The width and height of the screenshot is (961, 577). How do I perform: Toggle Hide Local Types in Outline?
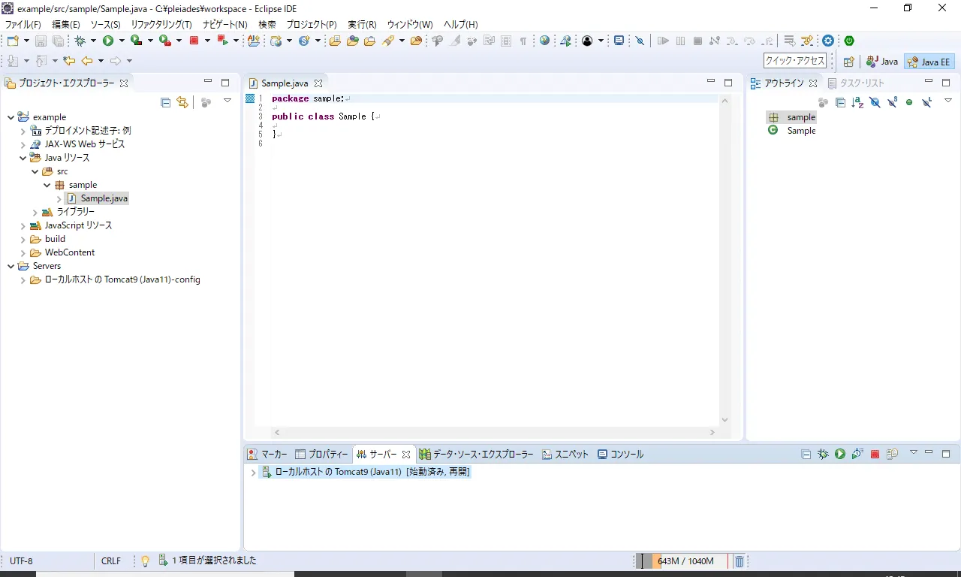coord(926,102)
